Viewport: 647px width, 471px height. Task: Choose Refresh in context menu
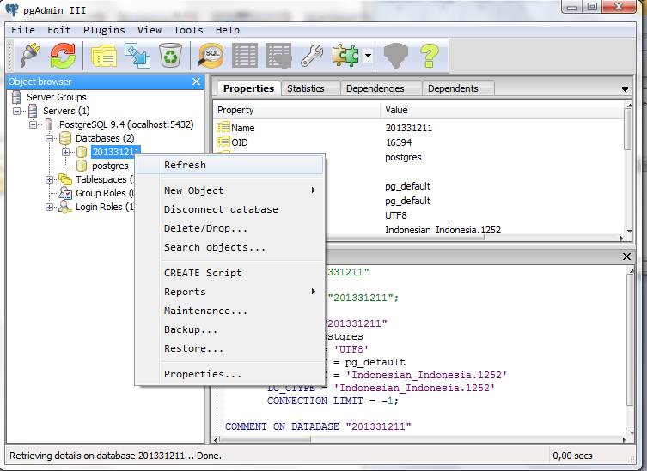point(229,165)
